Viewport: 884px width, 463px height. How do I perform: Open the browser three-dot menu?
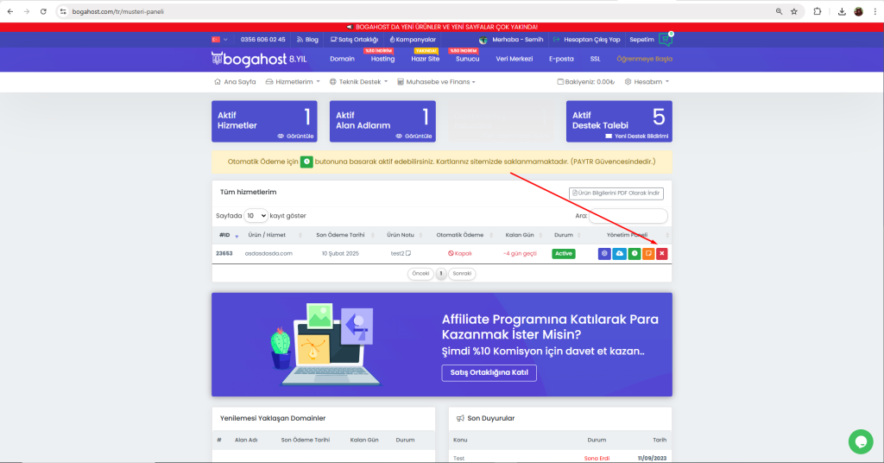coord(875,11)
